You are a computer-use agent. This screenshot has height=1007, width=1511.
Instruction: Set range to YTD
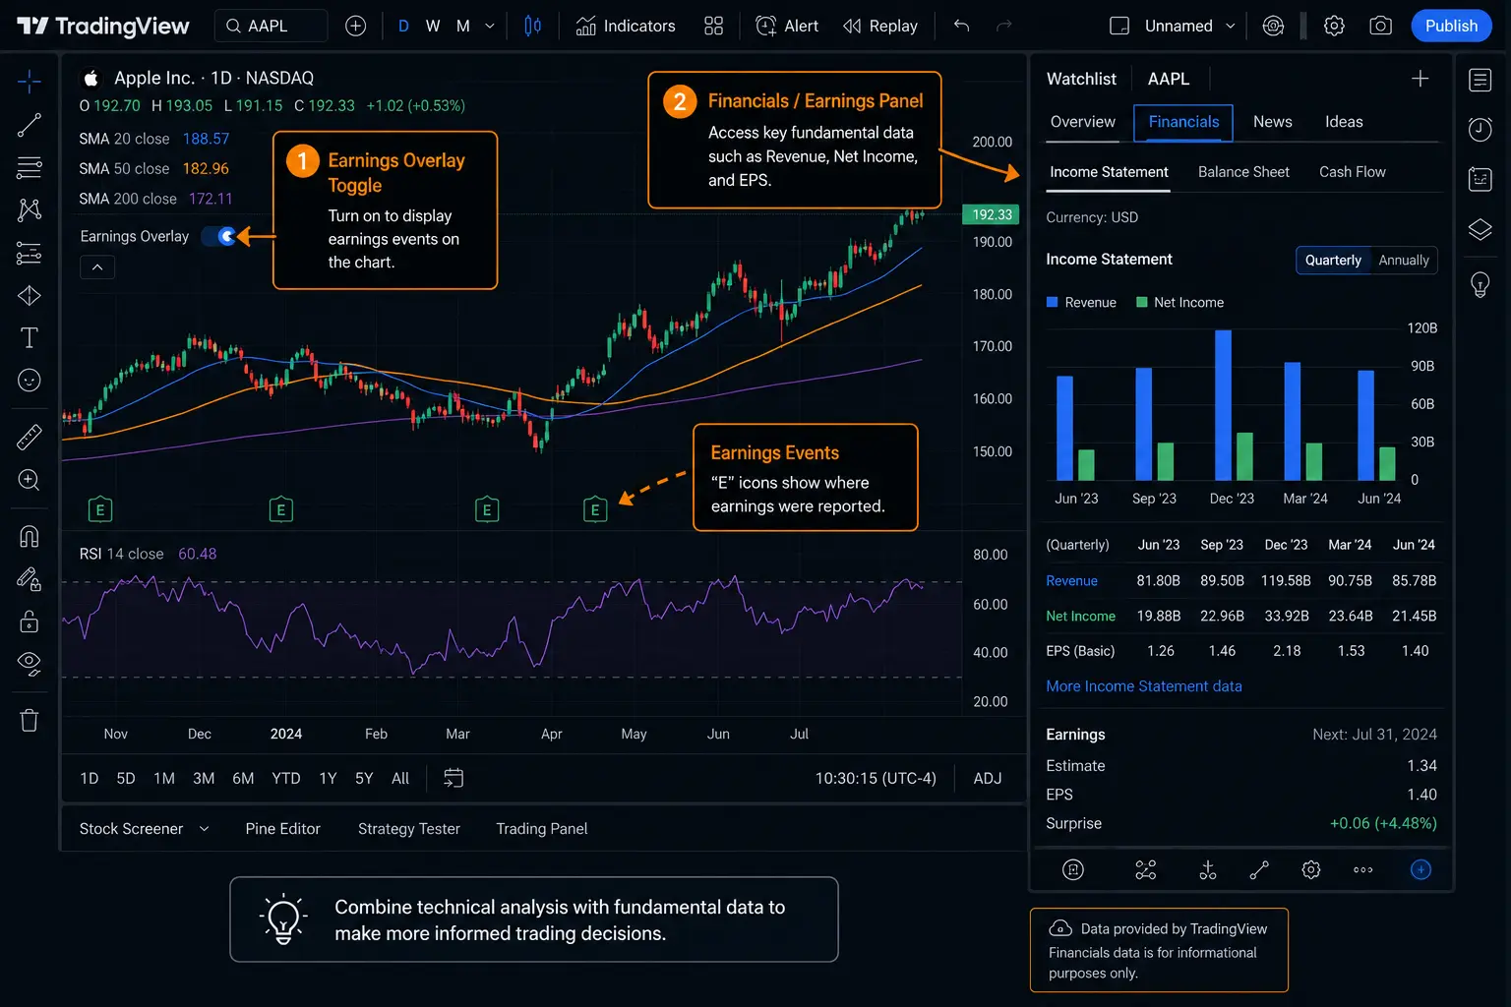tap(286, 778)
